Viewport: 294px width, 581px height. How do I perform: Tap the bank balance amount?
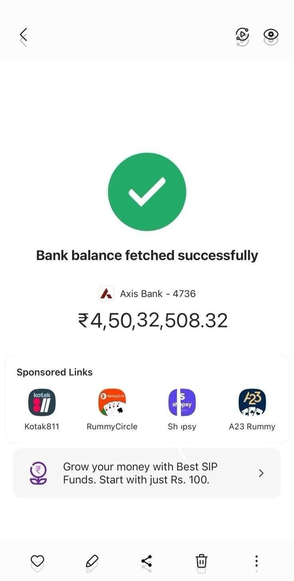pos(153,321)
